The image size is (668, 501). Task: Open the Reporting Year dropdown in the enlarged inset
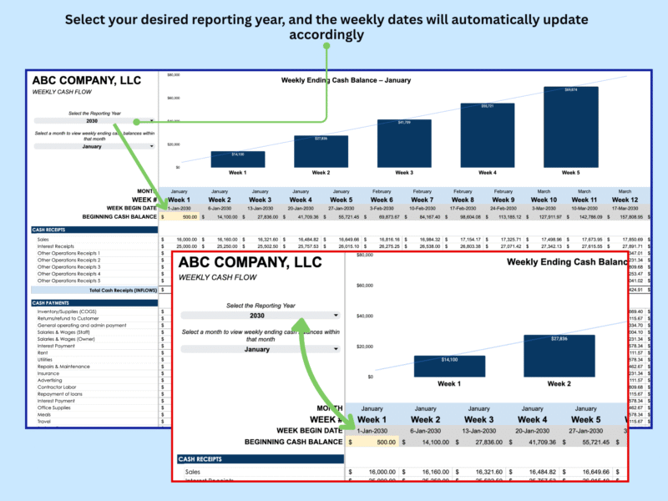(261, 316)
